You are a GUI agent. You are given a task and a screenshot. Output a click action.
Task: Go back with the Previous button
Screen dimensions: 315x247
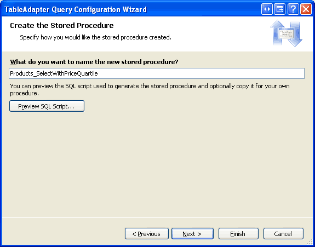pos(146,234)
